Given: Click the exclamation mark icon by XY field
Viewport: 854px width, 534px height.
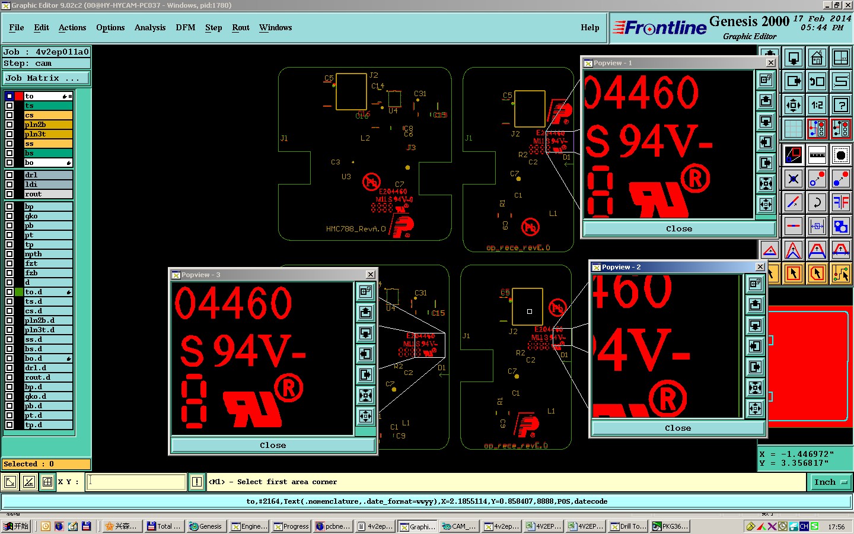Looking at the screenshot, I should click(197, 482).
